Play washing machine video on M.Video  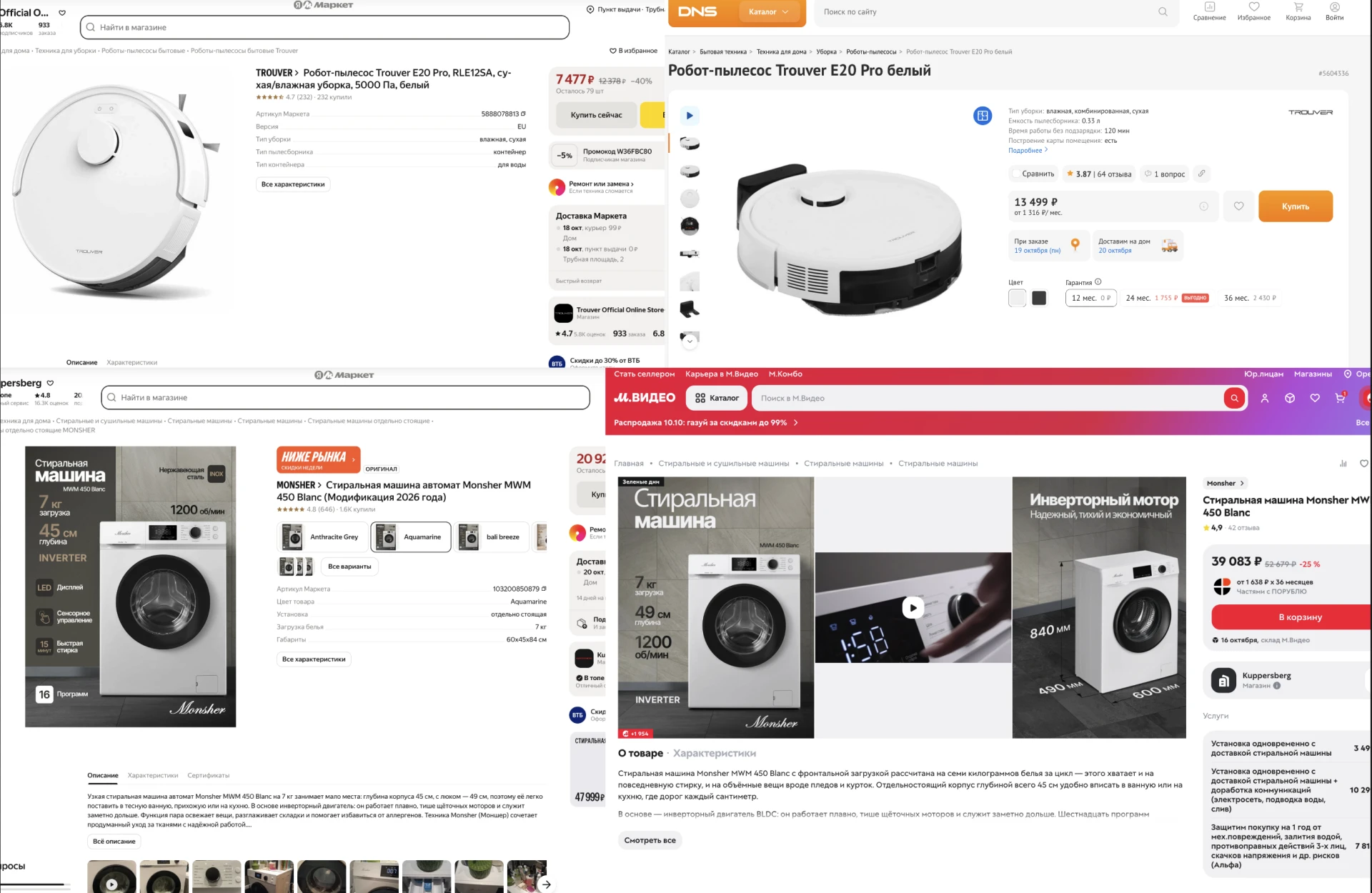(913, 608)
